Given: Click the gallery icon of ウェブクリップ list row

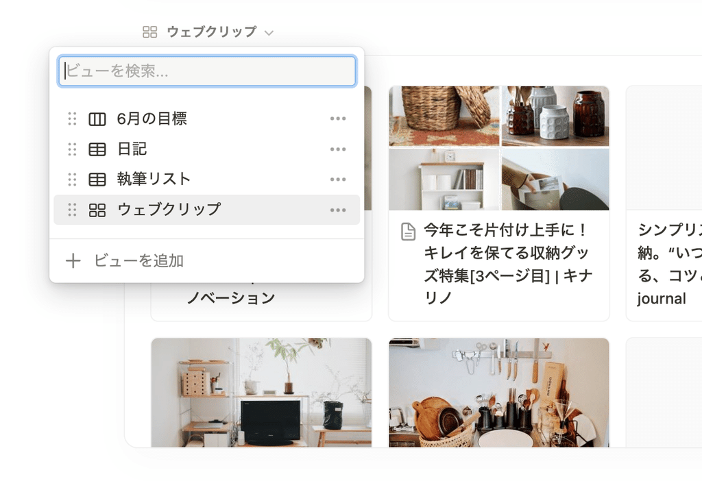Looking at the screenshot, I should tap(97, 210).
